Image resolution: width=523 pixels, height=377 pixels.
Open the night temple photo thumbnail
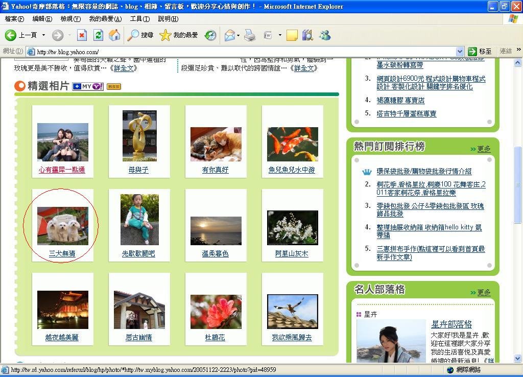click(63, 310)
